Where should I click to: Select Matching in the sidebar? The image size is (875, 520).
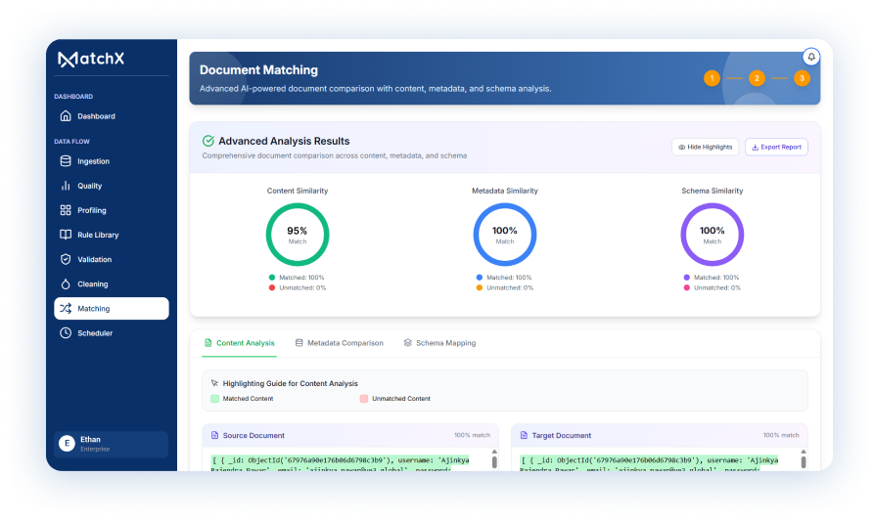[x=112, y=308]
